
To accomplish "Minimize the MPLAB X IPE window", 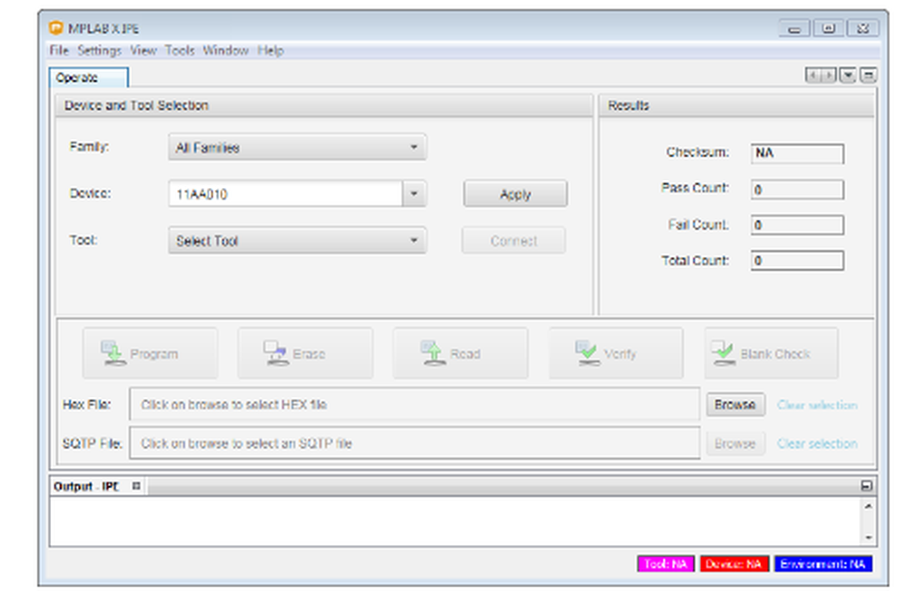I will 794,28.
